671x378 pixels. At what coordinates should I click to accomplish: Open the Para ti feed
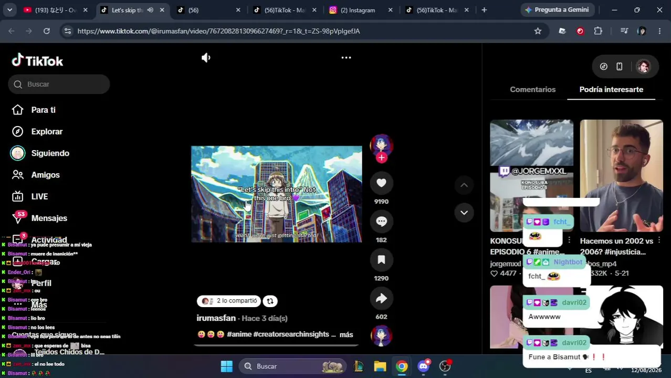pyautogui.click(x=34, y=110)
